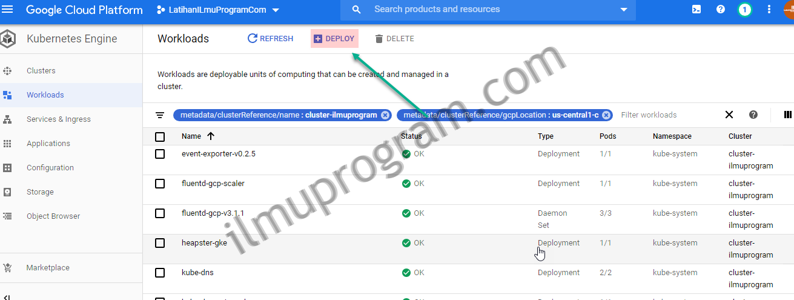Open filter help question icon

tap(753, 115)
